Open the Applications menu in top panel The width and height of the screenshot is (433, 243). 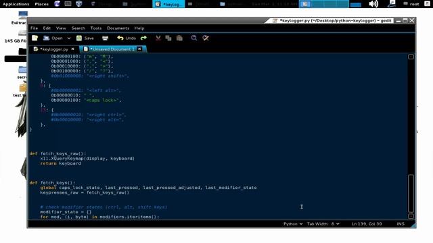16,4
